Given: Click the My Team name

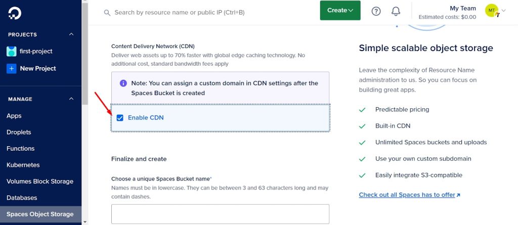Looking at the screenshot, I should coord(463,8).
